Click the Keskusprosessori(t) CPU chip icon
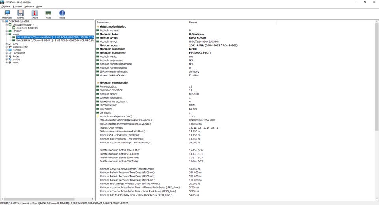Screen dimensions: 379x205 (10, 24)
